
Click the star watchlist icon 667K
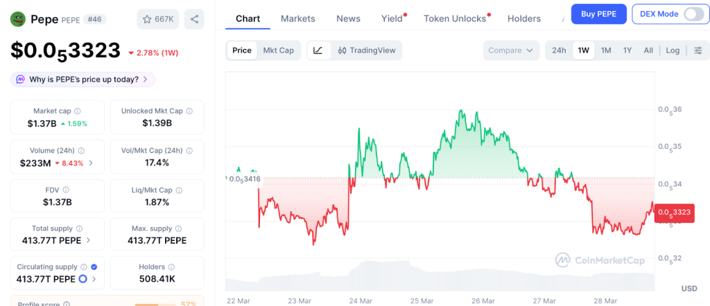[157, 19]
